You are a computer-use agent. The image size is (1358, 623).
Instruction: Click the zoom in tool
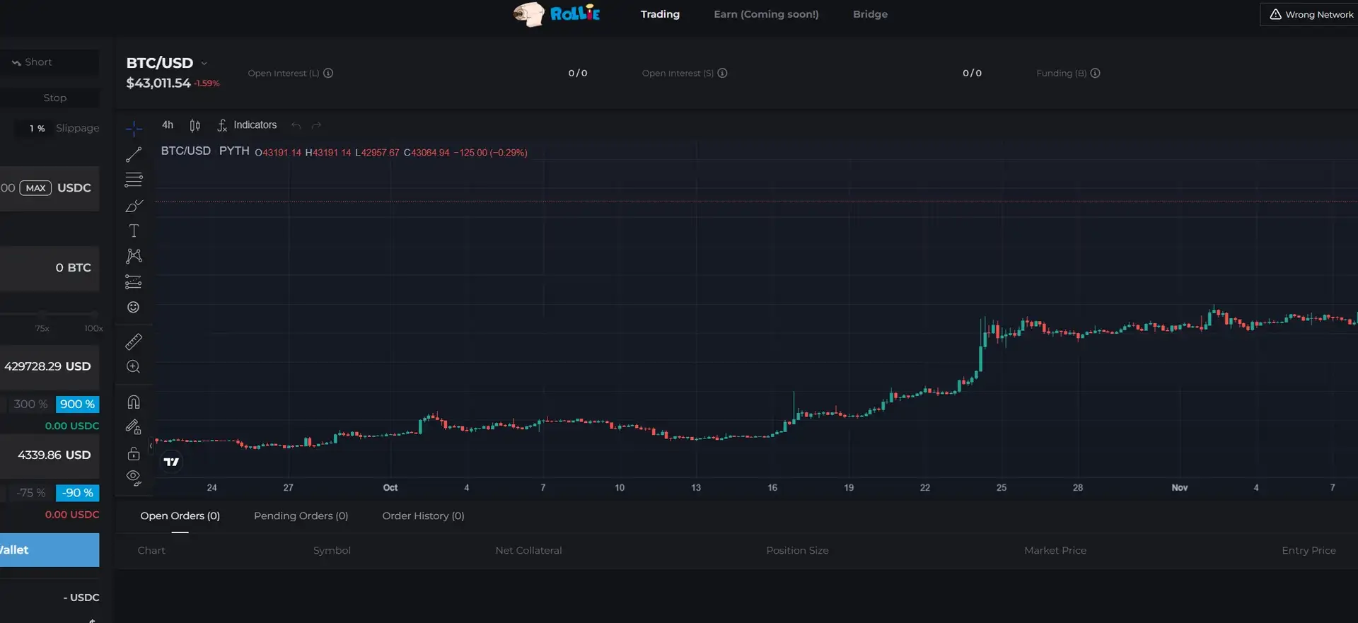point(133,366)
